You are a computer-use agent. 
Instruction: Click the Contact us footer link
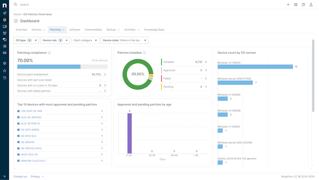[x=20, y=177]
